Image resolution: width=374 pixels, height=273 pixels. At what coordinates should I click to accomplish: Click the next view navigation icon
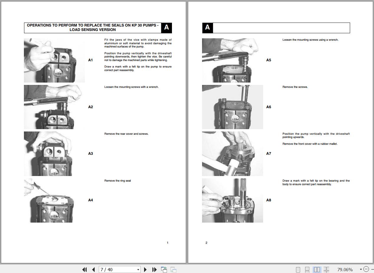(x=173, y=269)
